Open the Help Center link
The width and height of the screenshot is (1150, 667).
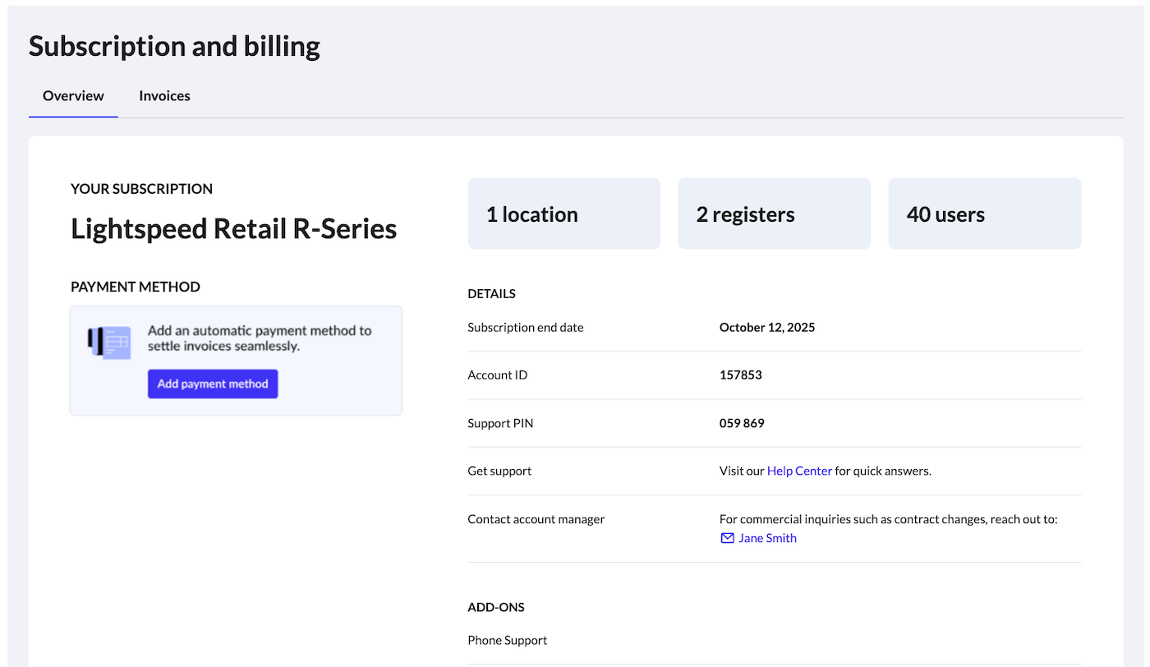(x=799, y=471)
